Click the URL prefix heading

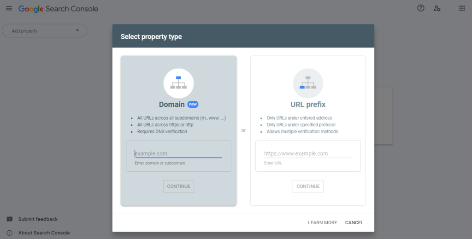point(308,105)
